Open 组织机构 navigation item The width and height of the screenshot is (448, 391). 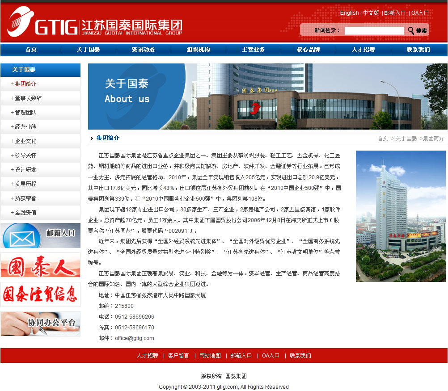198,50
